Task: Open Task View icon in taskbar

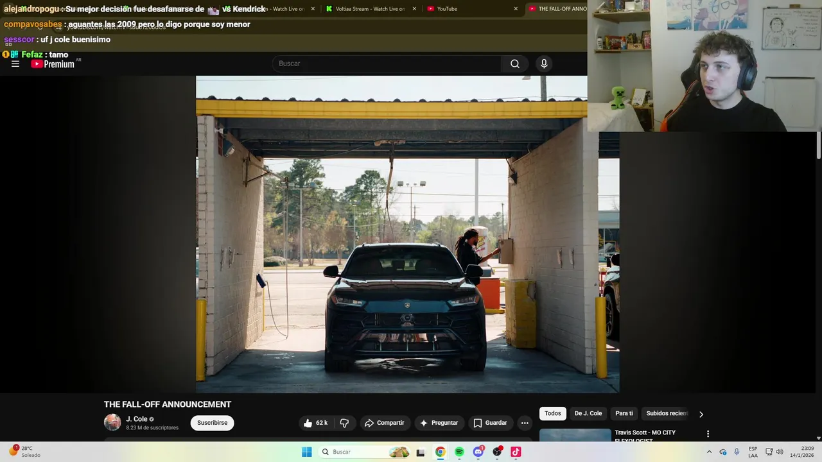Action: [x=421, y=452]
